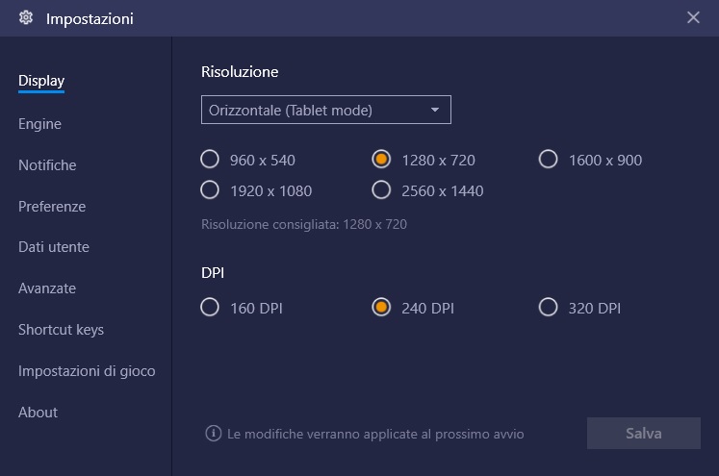Open Dati utente settings
Screen dimensions: 719x476
click(54, 247)
